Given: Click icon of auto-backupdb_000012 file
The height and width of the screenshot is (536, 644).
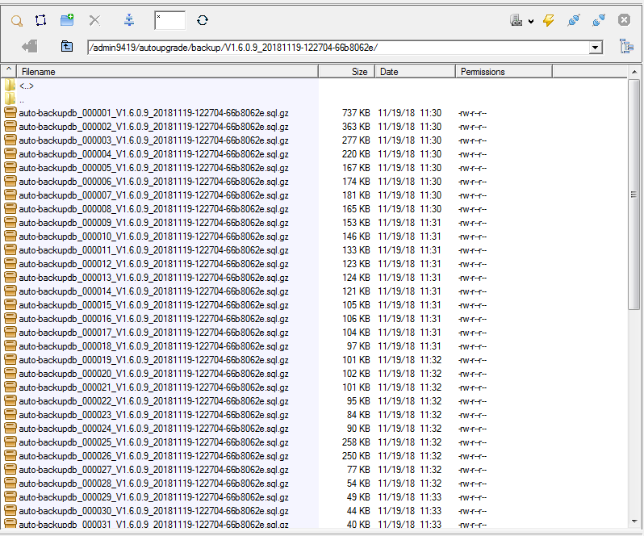Looking at the screenshot, I should (10, 264).
